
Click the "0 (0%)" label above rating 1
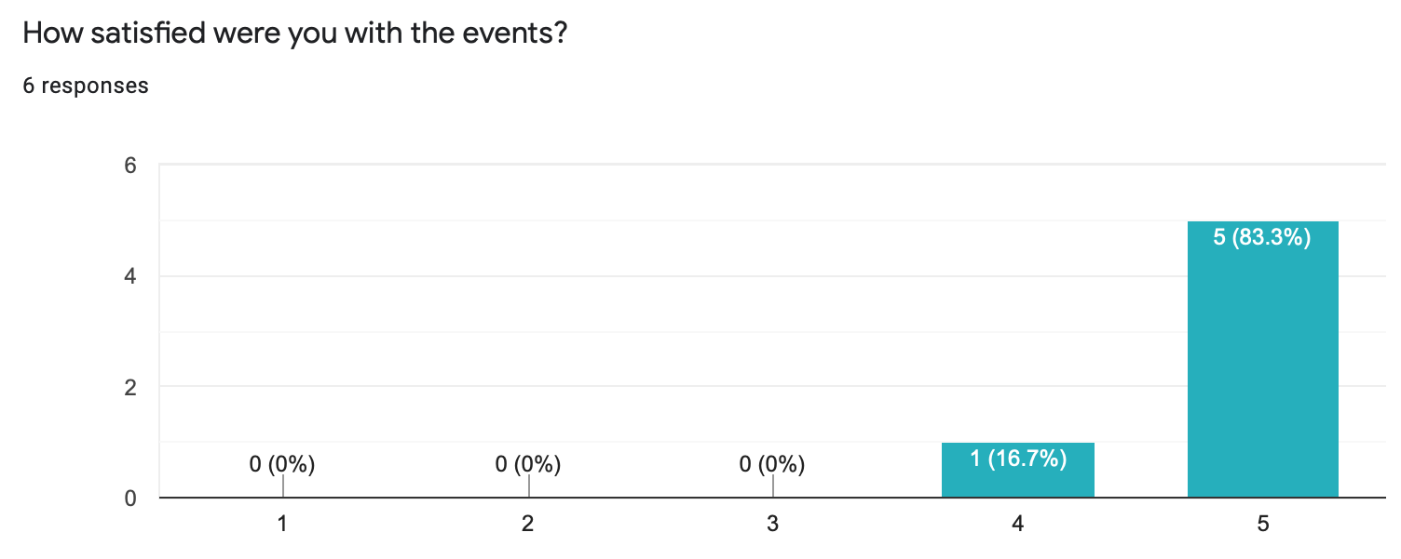tap(282, 464)
